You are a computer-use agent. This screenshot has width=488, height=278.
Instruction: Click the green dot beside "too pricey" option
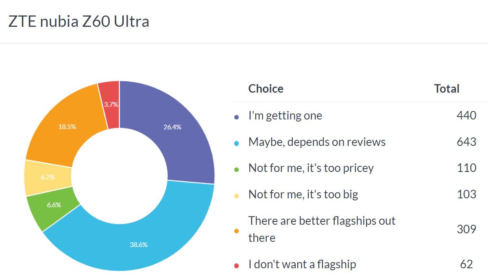pos(237,169)
